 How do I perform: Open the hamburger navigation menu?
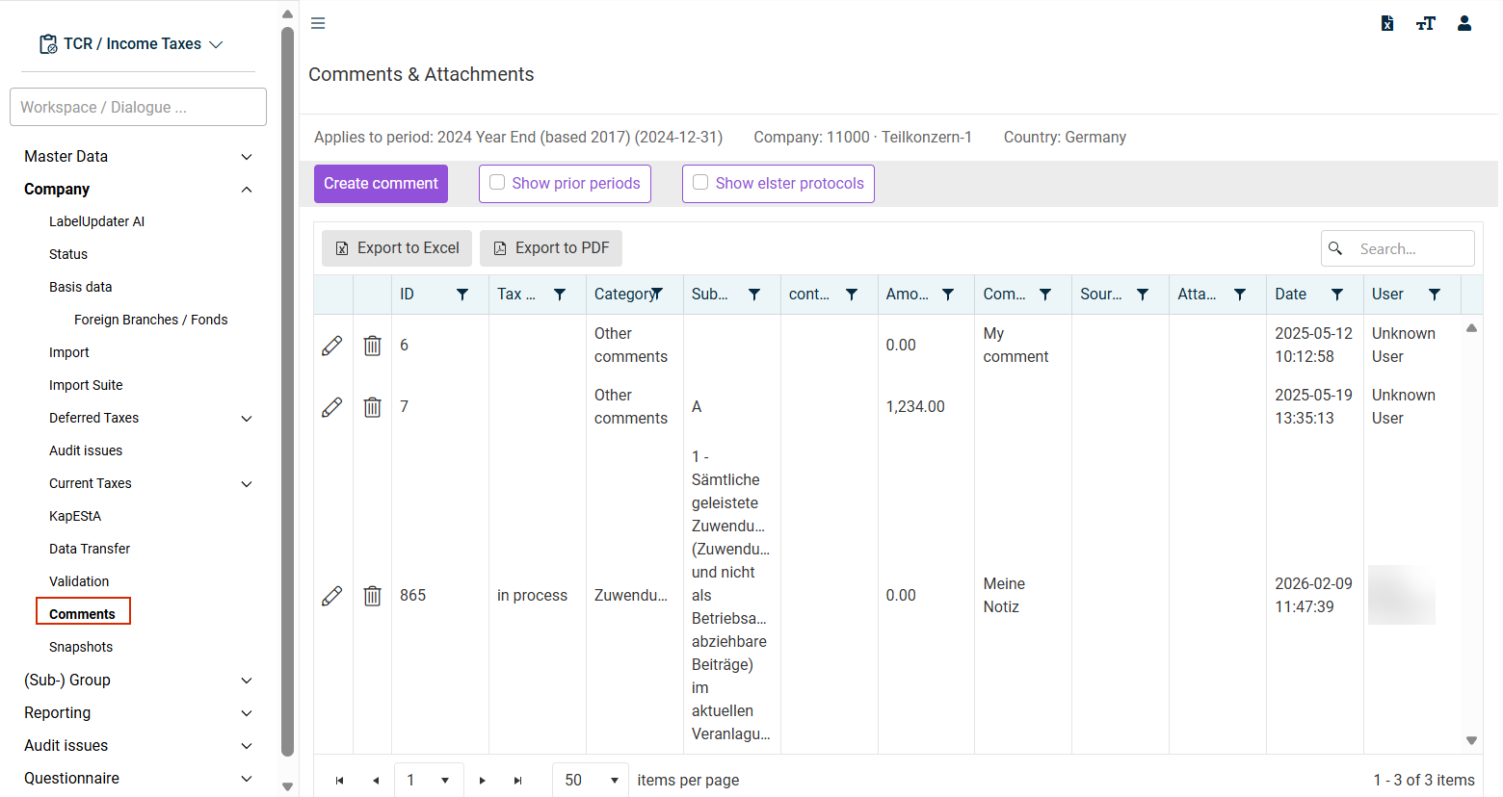coord(318,23)
